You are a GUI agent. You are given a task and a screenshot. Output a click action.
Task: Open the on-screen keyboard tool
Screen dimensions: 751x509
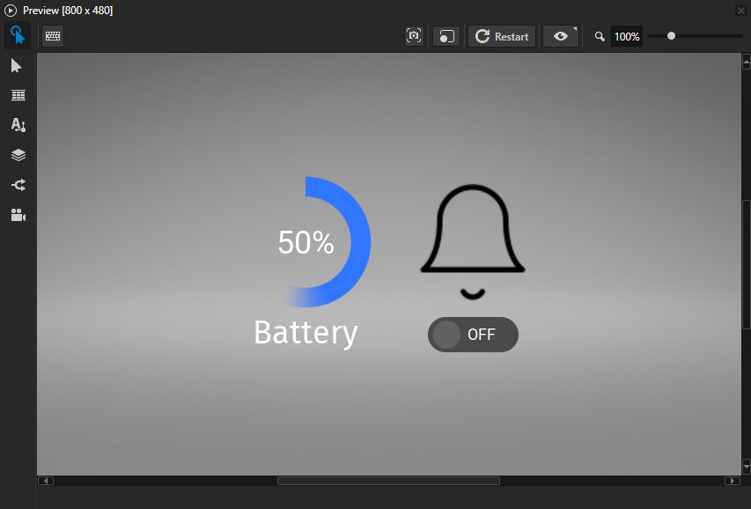coord(53,36)
